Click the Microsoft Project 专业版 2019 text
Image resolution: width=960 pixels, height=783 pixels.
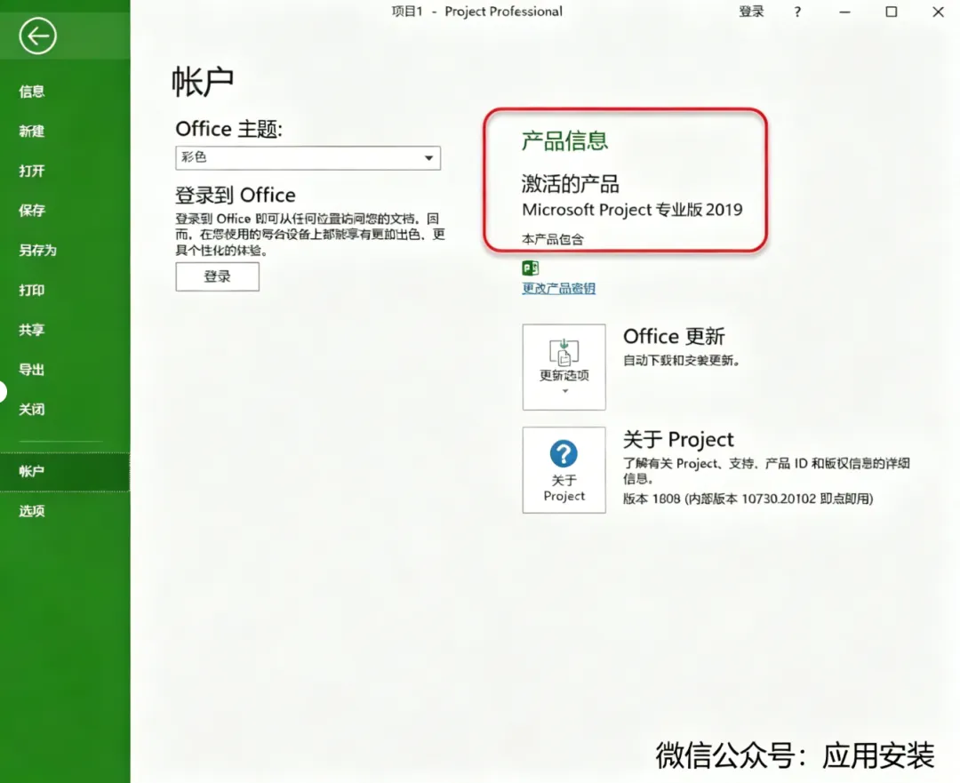click(632, 210)
